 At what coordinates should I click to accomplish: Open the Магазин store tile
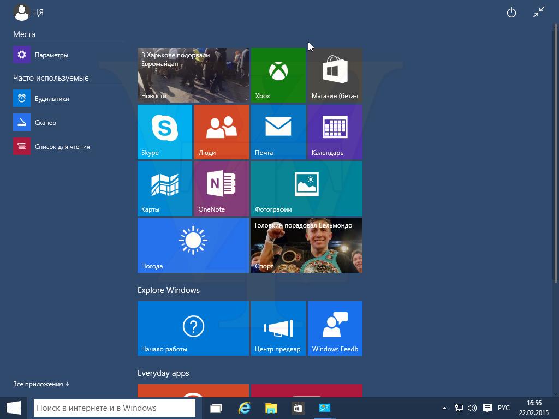click(335, 75)
